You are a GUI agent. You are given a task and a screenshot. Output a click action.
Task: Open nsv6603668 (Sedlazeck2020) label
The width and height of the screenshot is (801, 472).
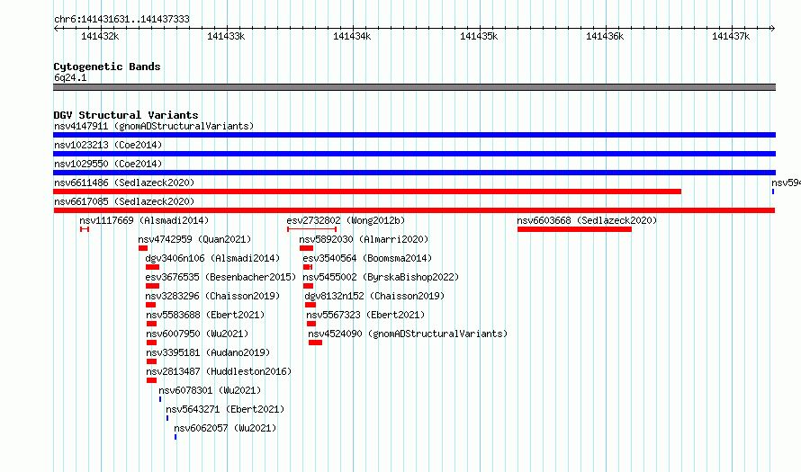(587, 220)
